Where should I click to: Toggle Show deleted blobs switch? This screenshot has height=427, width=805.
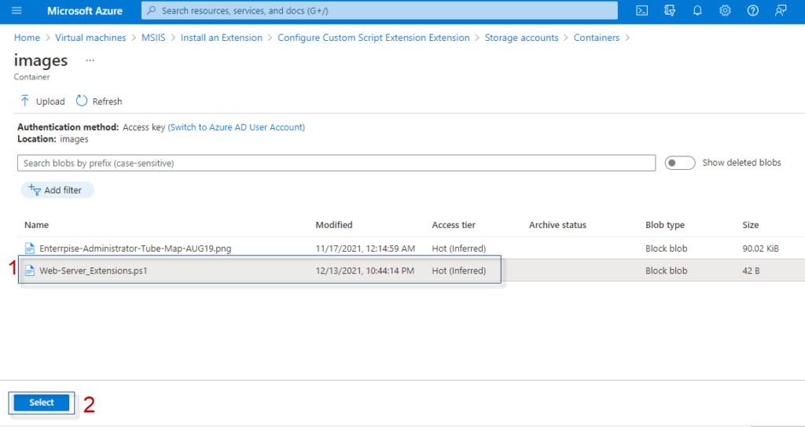[680, 163]
